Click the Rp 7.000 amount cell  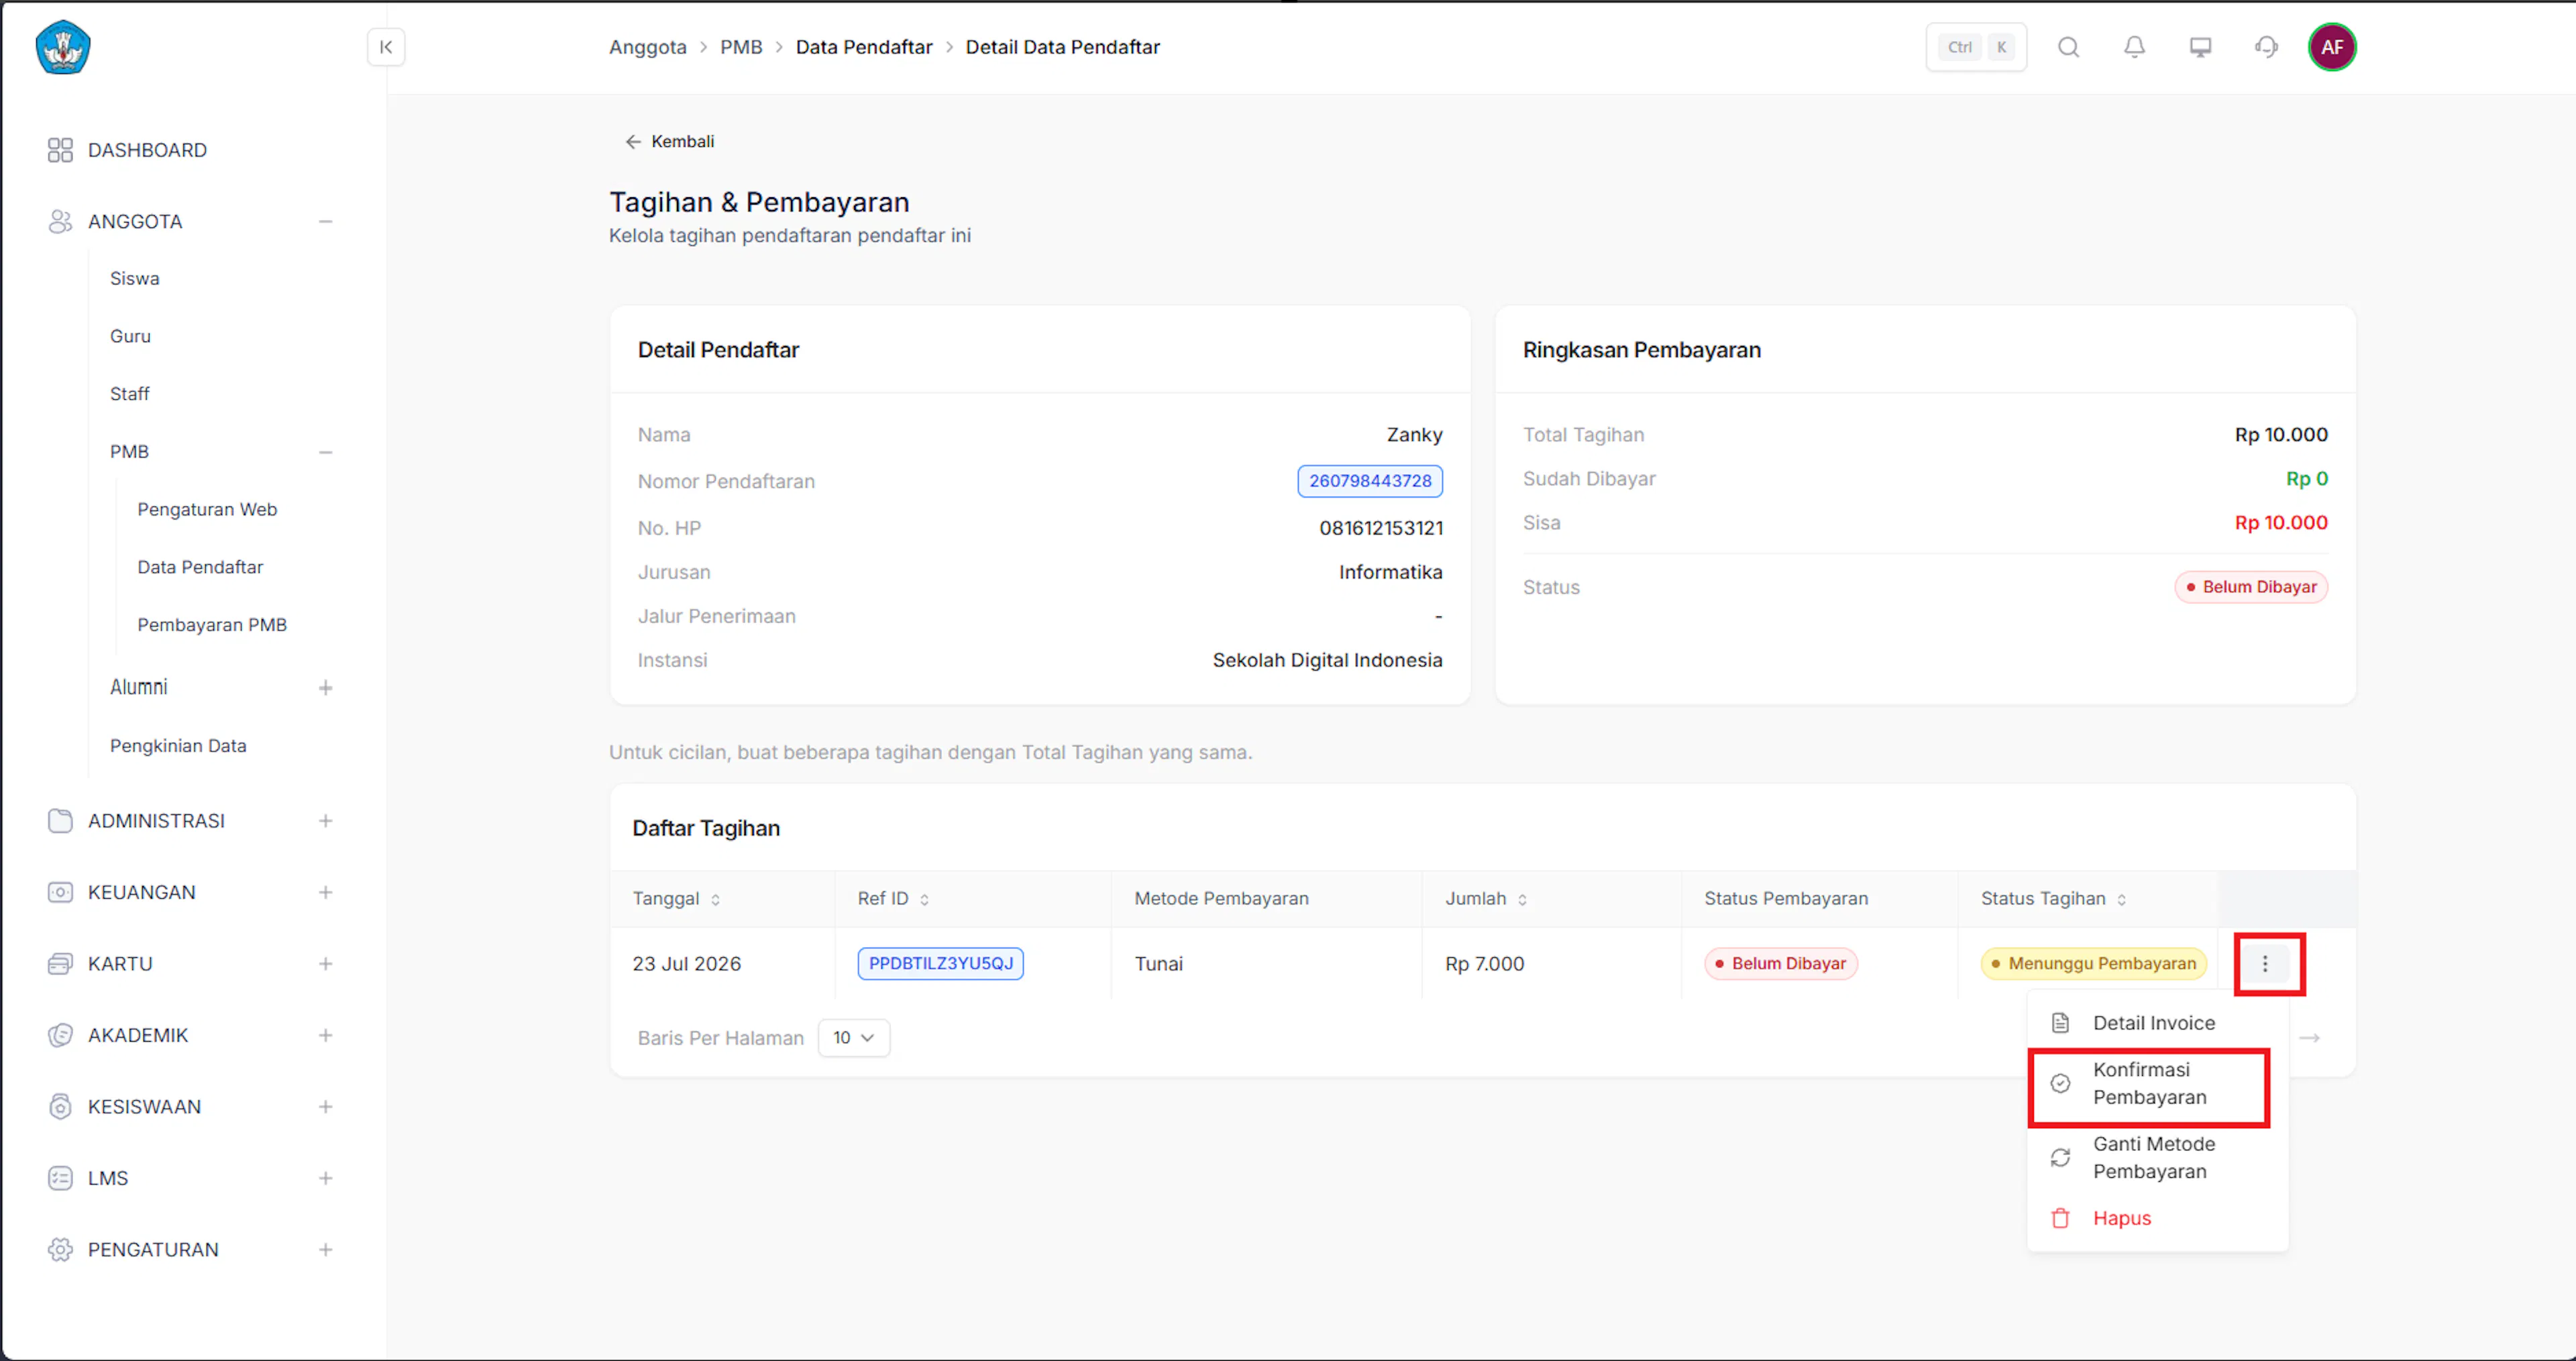(x=1485, y=964)
